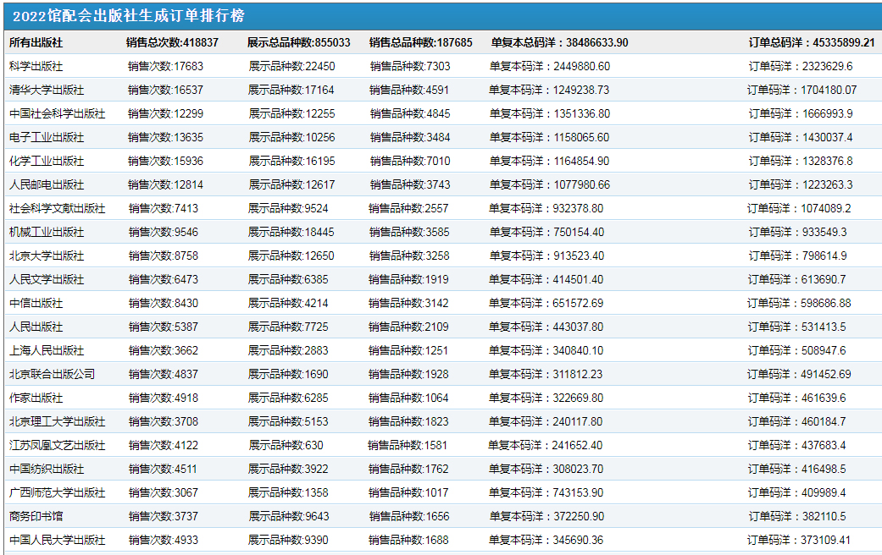Open the 人民文学出版社 entry
Screen dimensions: 882x555
coord(47,279)
